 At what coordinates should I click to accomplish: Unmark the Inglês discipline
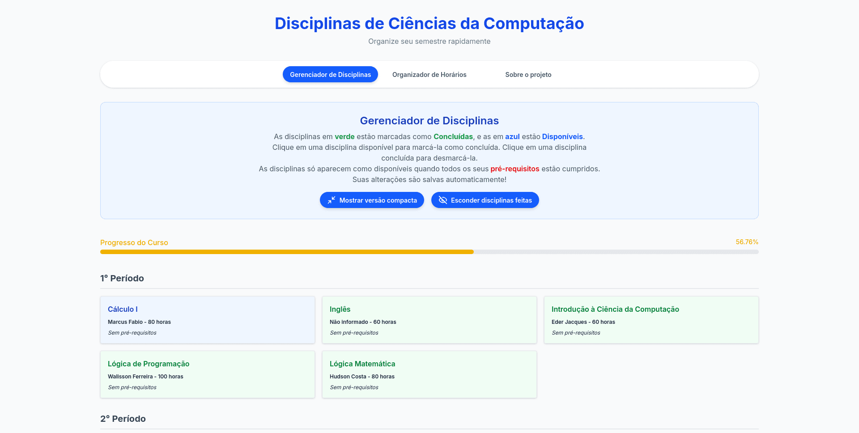429,319
